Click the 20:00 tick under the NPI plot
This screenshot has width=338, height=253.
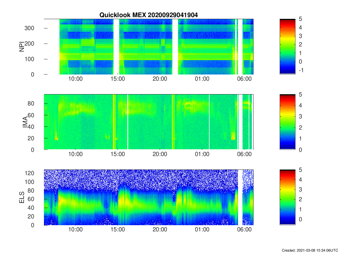tap(160, 79)
